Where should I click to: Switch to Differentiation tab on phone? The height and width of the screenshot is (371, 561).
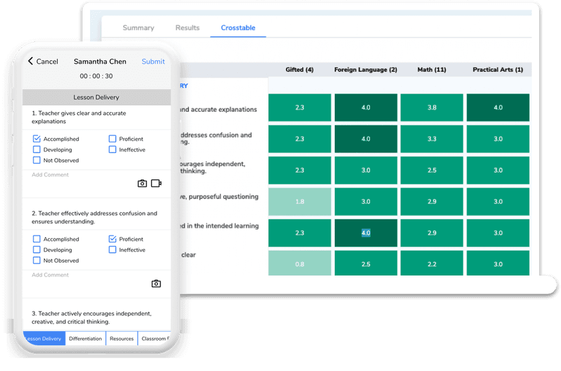point(85,339)
